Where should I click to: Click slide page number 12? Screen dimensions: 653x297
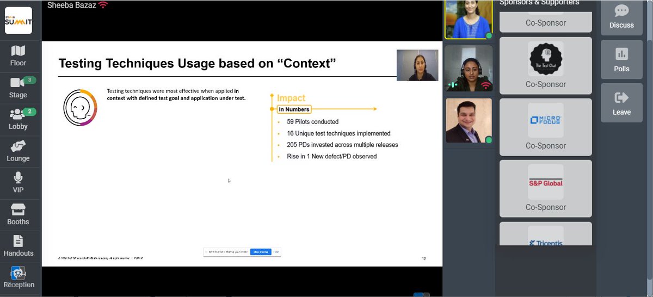(x=424, y=258)
